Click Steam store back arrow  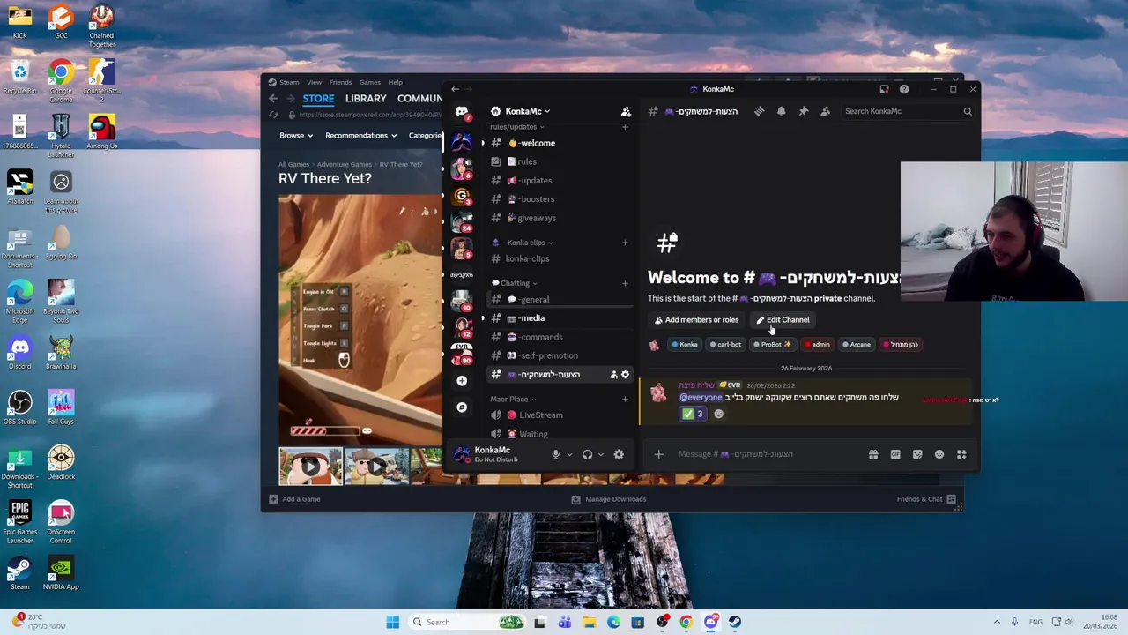pos(273,99)
